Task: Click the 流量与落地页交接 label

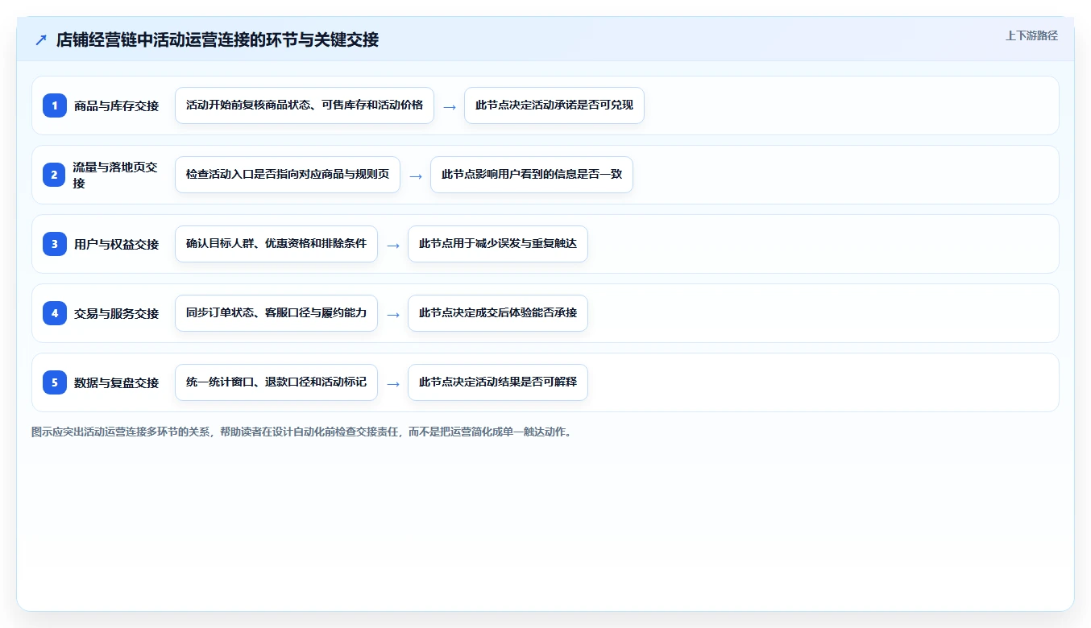Action: click(116, 175)
